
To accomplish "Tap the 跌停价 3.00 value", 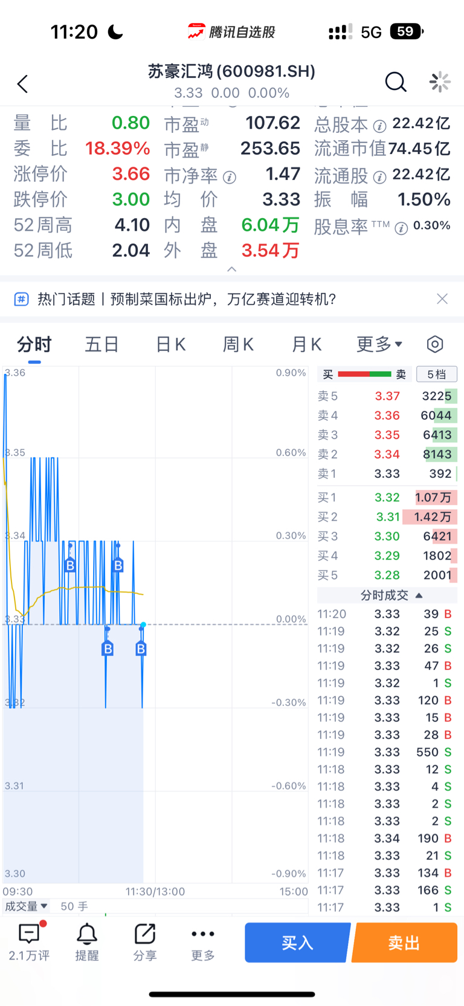I will coord(131,199).
